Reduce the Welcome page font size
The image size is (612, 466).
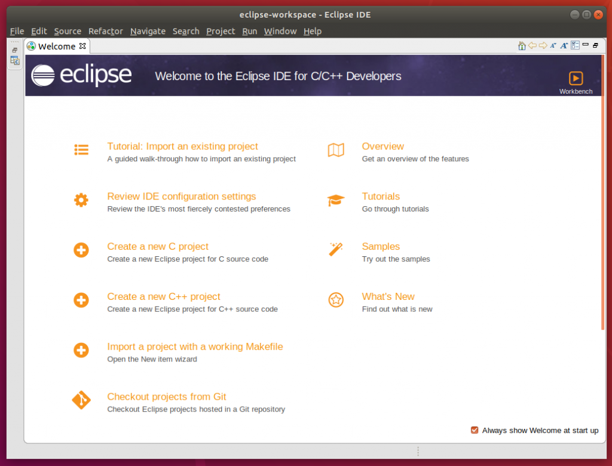coord(553,45)
